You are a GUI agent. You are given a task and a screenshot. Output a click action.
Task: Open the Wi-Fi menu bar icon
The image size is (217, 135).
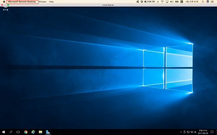(162, 2)
